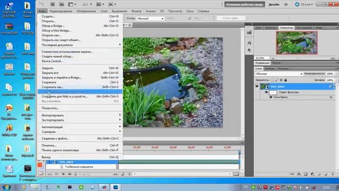Image resolution: width=339 pixels, height=191 pixels.
Task: Click the timeline zoom slider handle
Action: pos(88,174)
